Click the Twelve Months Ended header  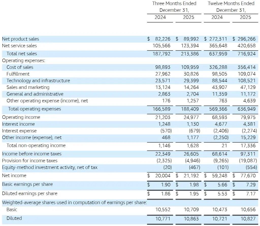click(x=231, y=4)
